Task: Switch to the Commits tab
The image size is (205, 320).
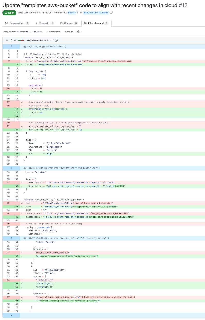Action: 44,23
